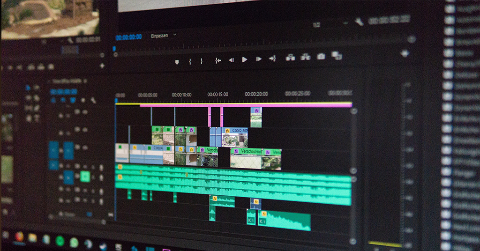
Task: Open the Spotify green taskbar icon
Action: coord(60,241)
